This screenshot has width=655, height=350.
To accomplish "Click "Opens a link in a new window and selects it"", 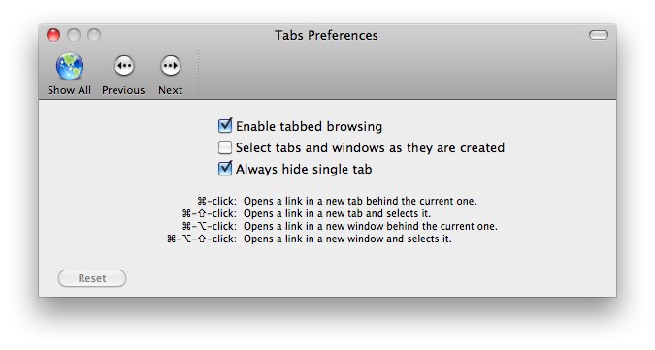I will (x=347, y=239).
